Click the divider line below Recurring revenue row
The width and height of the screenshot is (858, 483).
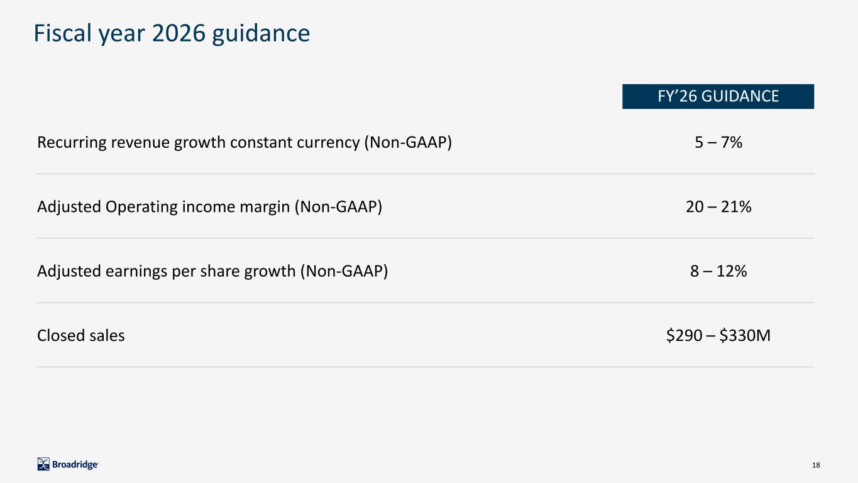click(426, 174)
